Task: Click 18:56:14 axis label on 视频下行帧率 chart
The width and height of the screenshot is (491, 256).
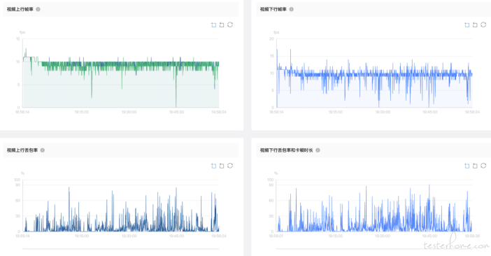Action: (276, 112)
